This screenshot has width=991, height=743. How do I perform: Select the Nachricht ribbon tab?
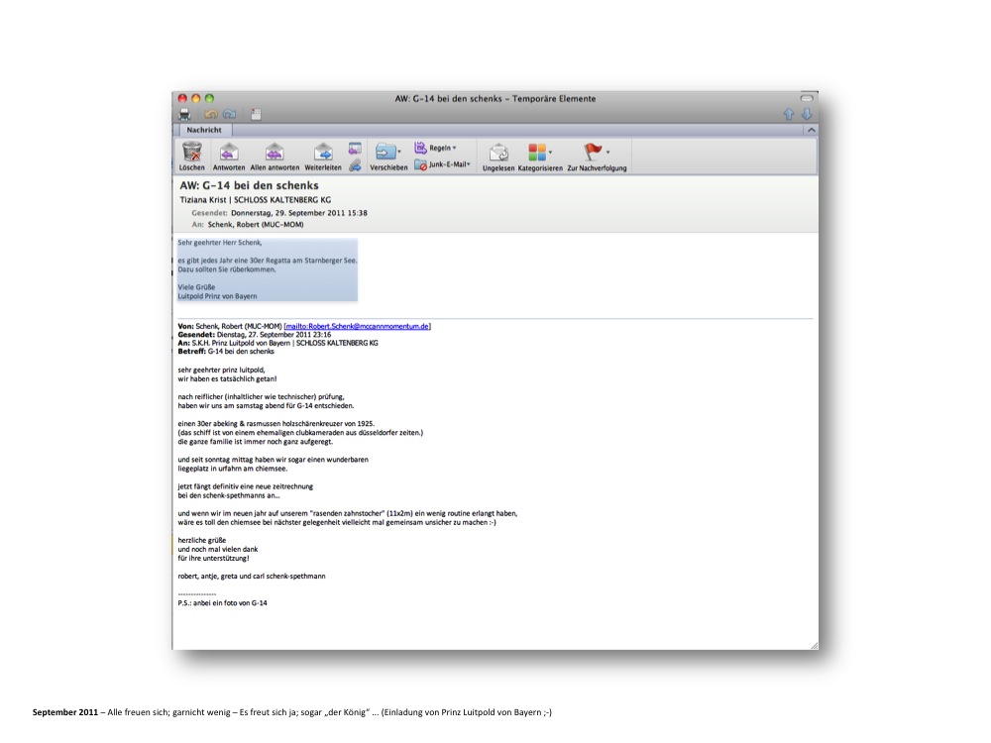[x=204, y=130]
